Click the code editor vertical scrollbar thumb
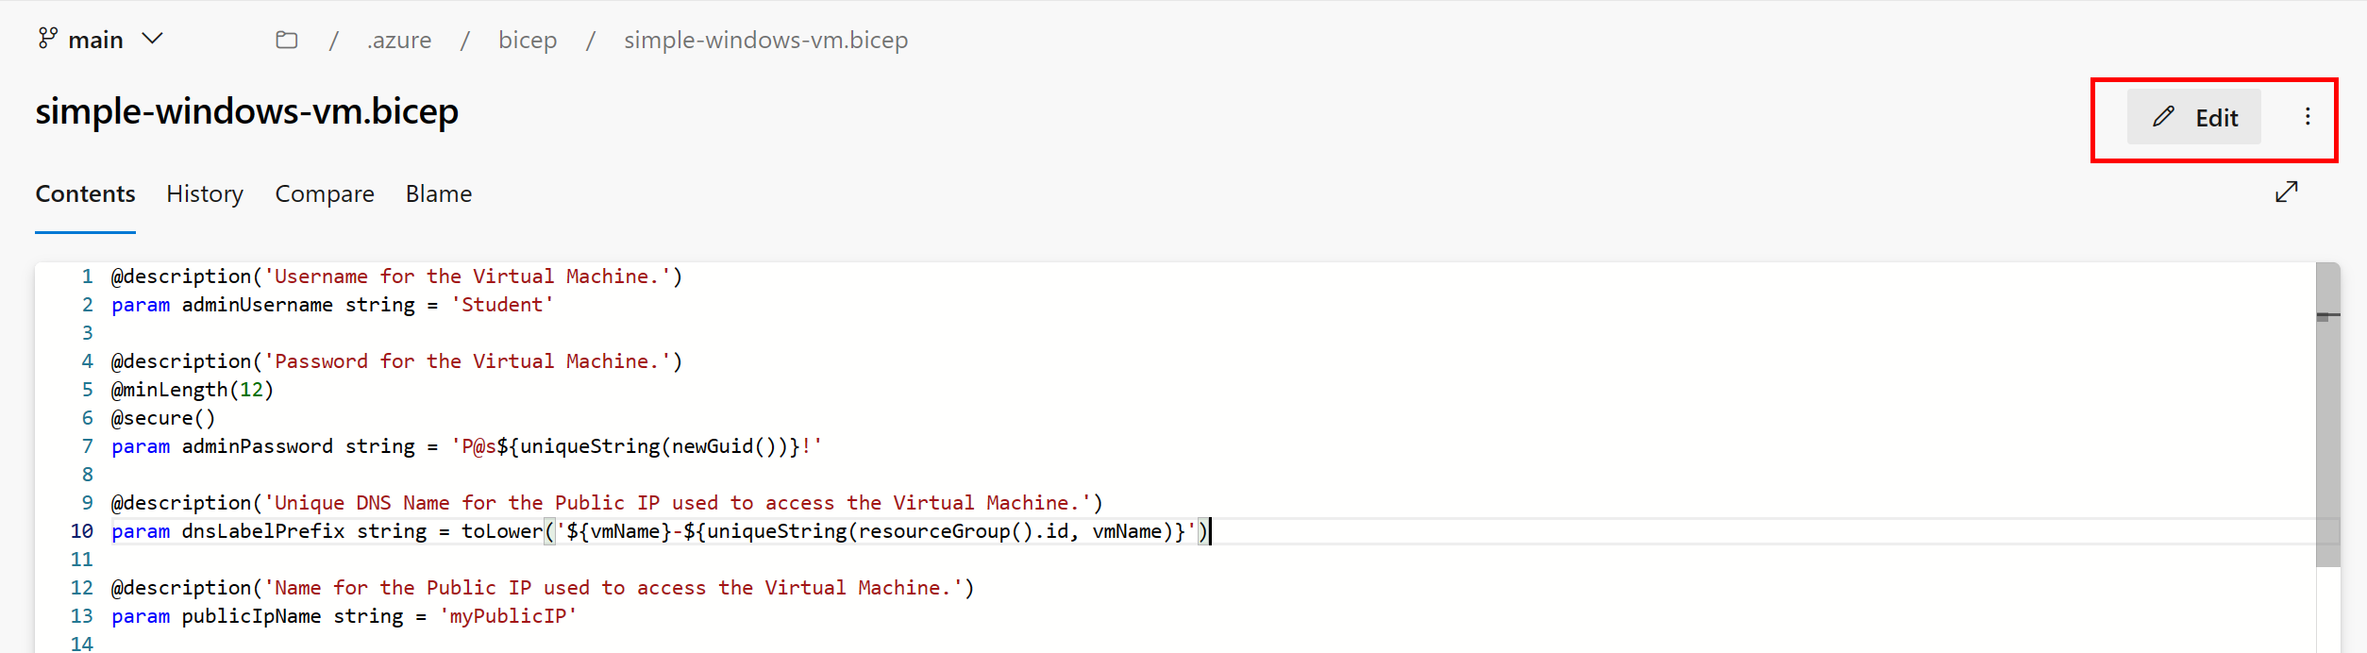 (x=2328, y=415)
